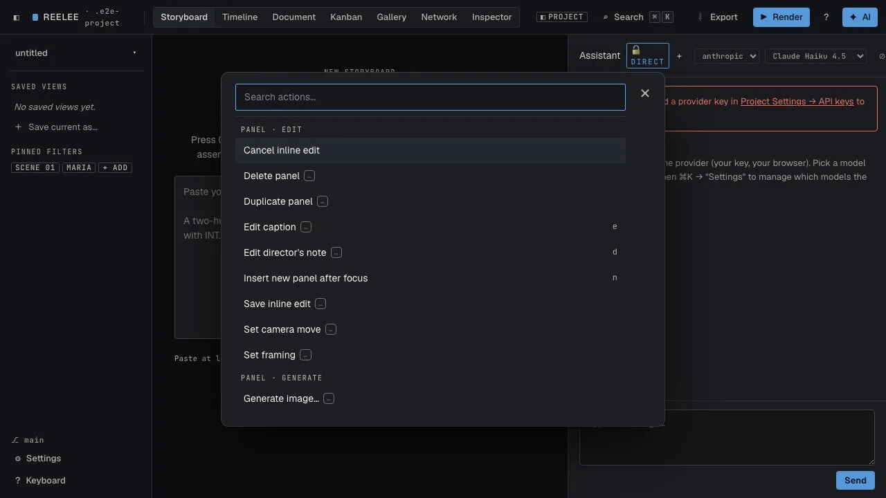Click the ellipsis badge beside Save inline edit

click(320, 304)
